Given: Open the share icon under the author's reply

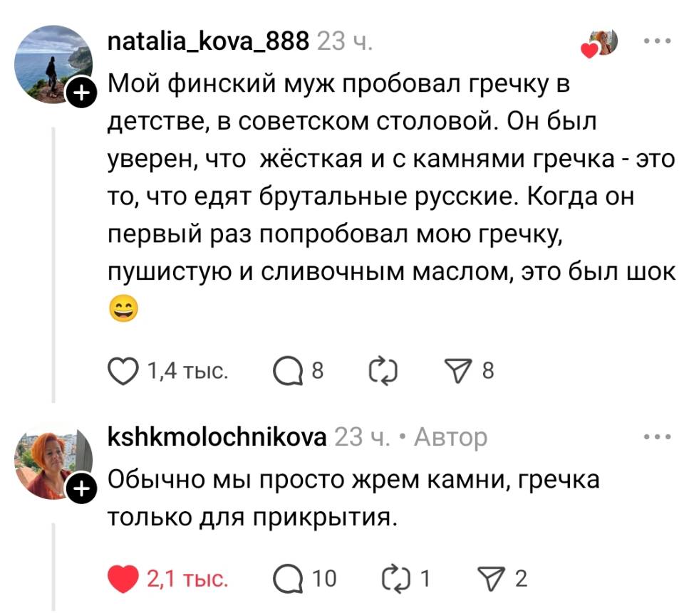Looking at the screenshot, I should (490, 576).
